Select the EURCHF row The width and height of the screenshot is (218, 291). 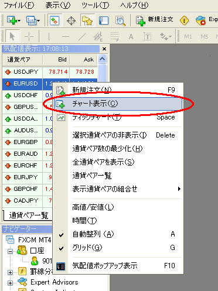[28, 166]
